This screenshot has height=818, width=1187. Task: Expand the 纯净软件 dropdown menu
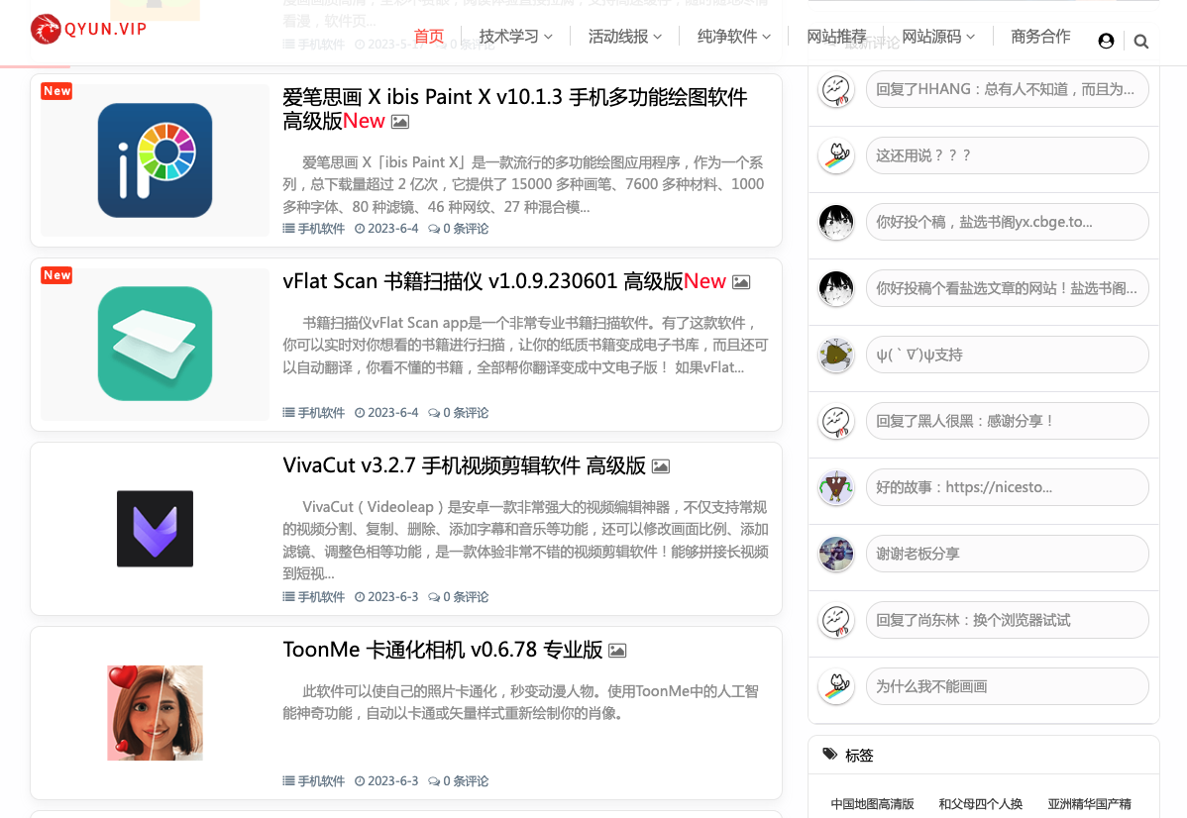733,37
